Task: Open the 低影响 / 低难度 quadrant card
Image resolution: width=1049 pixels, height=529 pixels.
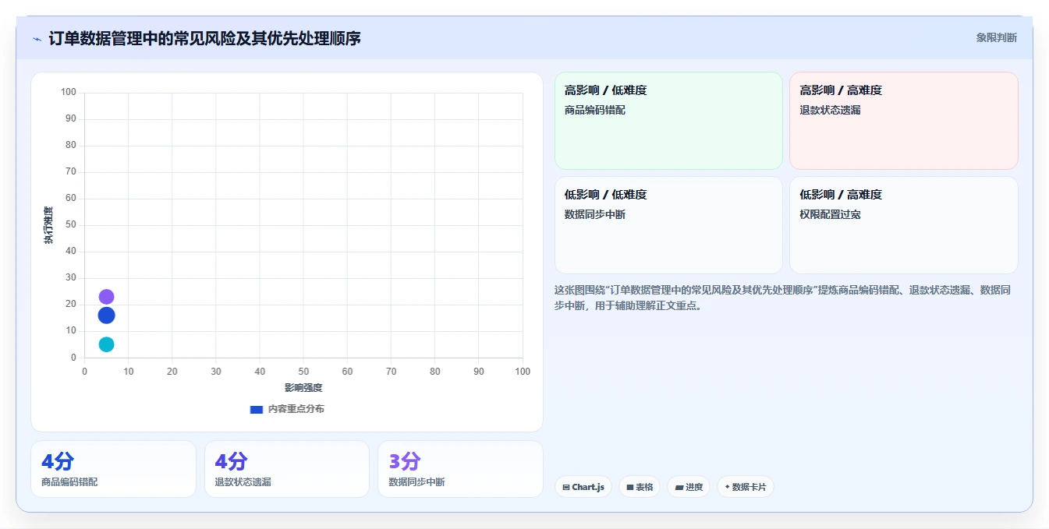Action: (x=668, y=225)
